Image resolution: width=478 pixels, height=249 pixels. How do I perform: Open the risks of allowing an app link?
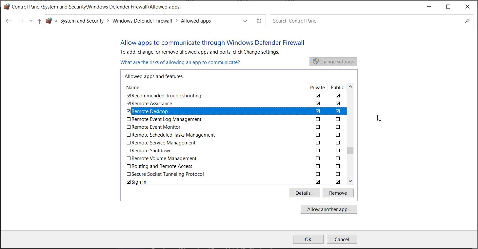pos(180,62)
